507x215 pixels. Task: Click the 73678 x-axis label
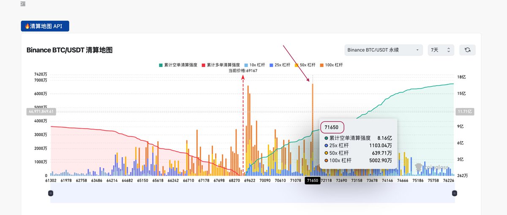(x=372, y=180)
